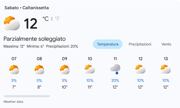Click the 10 hour weather icon
The image size is (180, 108).
click(90, 69)
